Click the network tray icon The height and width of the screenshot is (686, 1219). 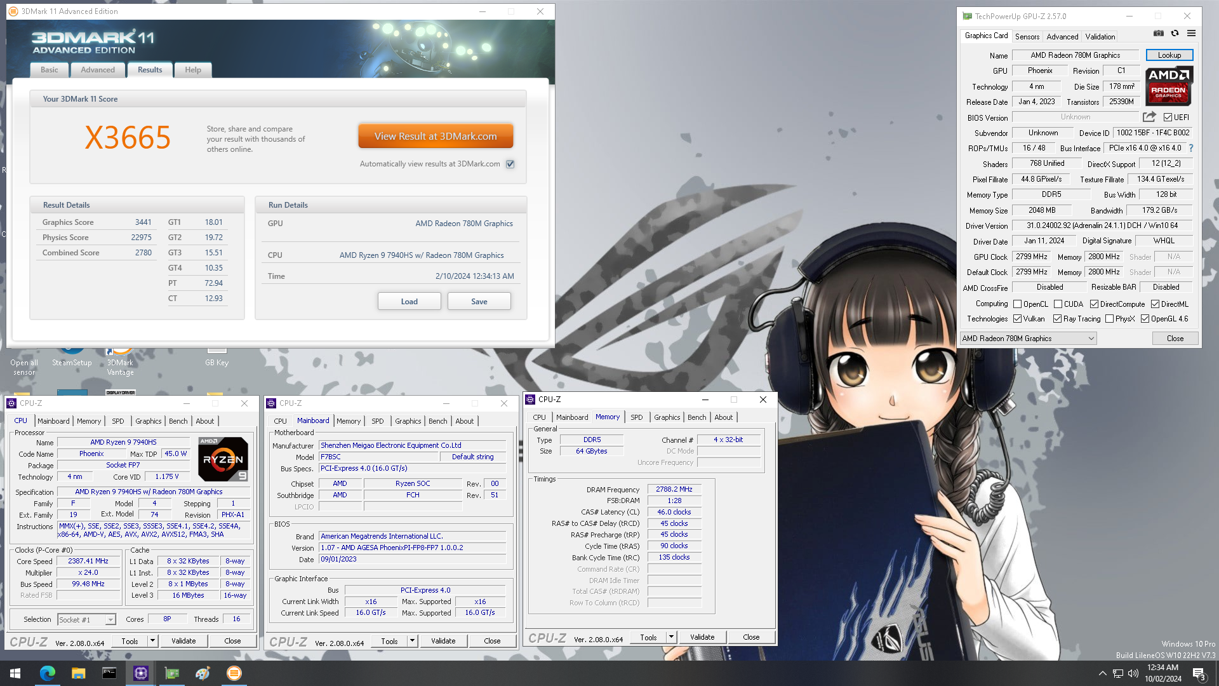[x=1118, y=673]
